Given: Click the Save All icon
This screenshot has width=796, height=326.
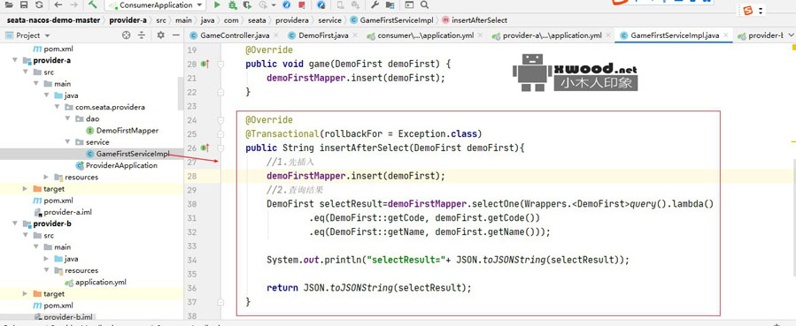Looking at the screenshot, I should [x=24, y=5].
